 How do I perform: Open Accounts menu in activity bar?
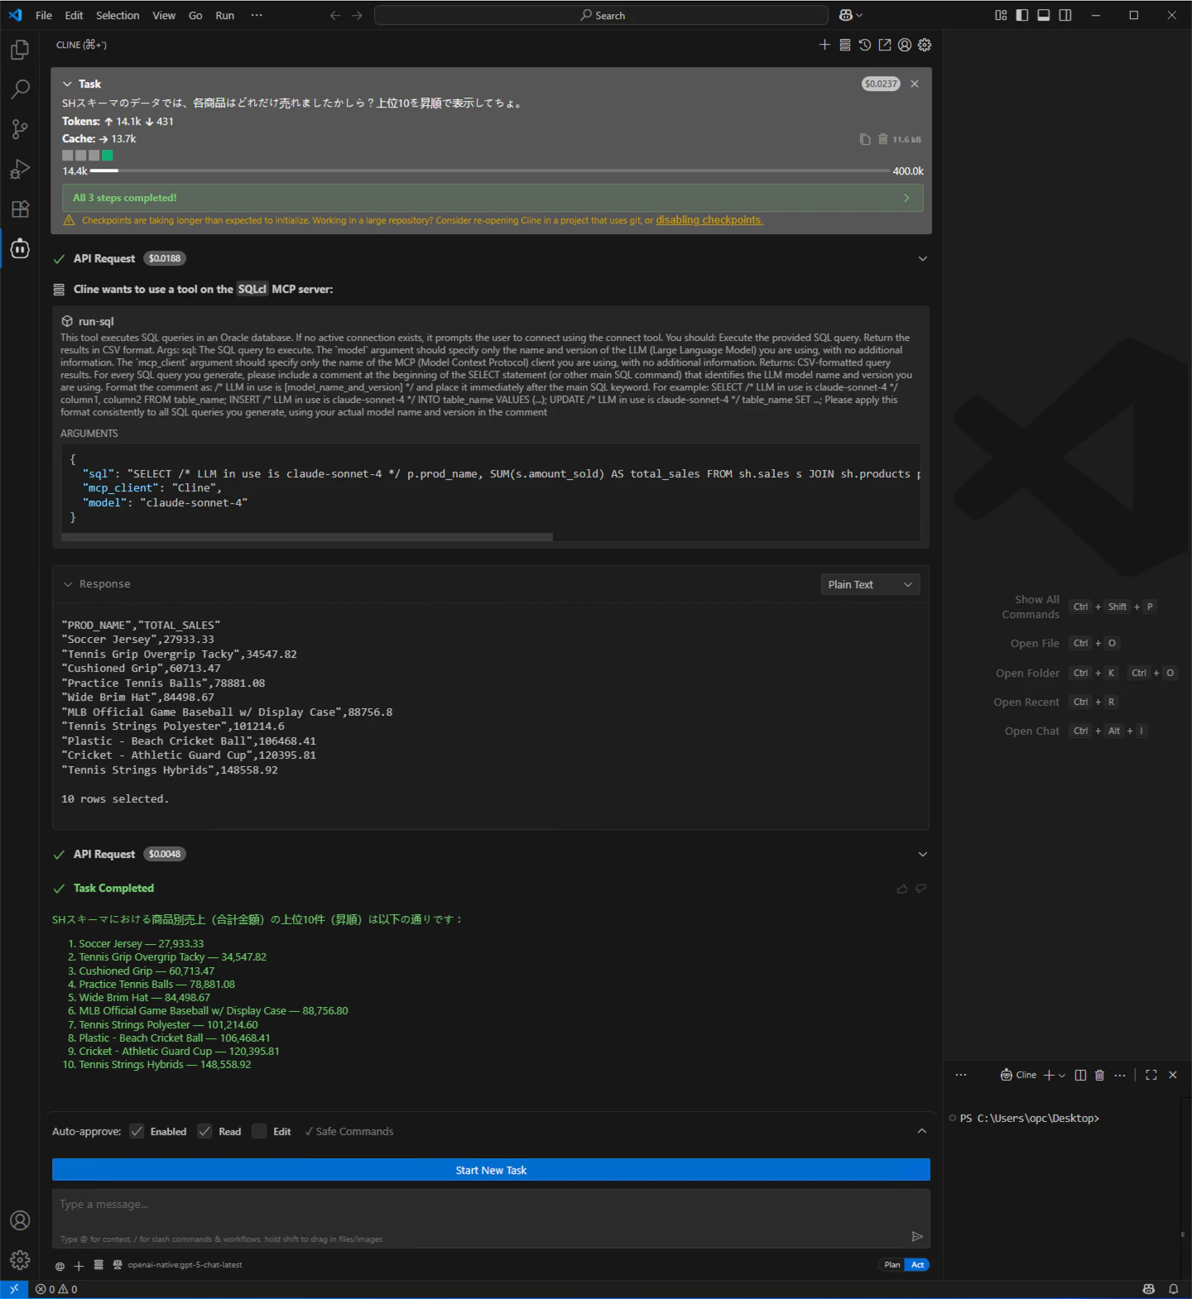tap(20, 1220)
